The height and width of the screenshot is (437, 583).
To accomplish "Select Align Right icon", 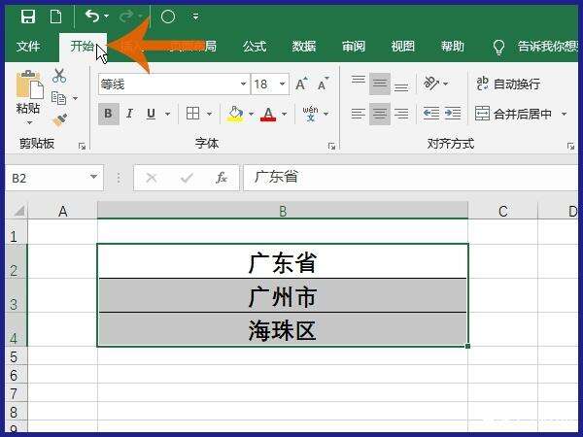I will click(x=401, y=114).
